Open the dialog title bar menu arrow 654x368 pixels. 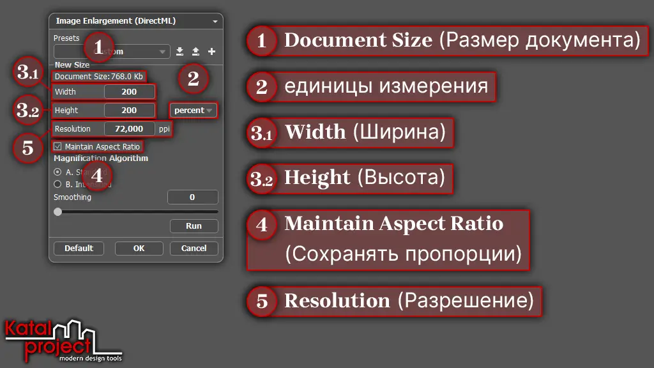coord(215,22)
